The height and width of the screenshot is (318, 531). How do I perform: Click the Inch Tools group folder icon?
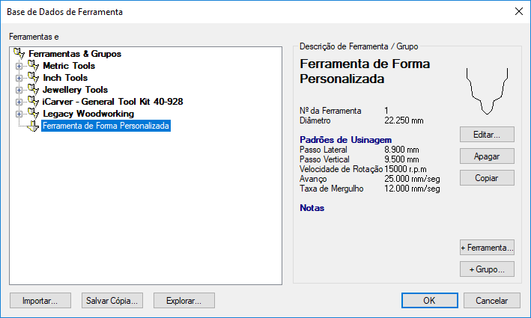pyautogui.click(x=32, y=78)
